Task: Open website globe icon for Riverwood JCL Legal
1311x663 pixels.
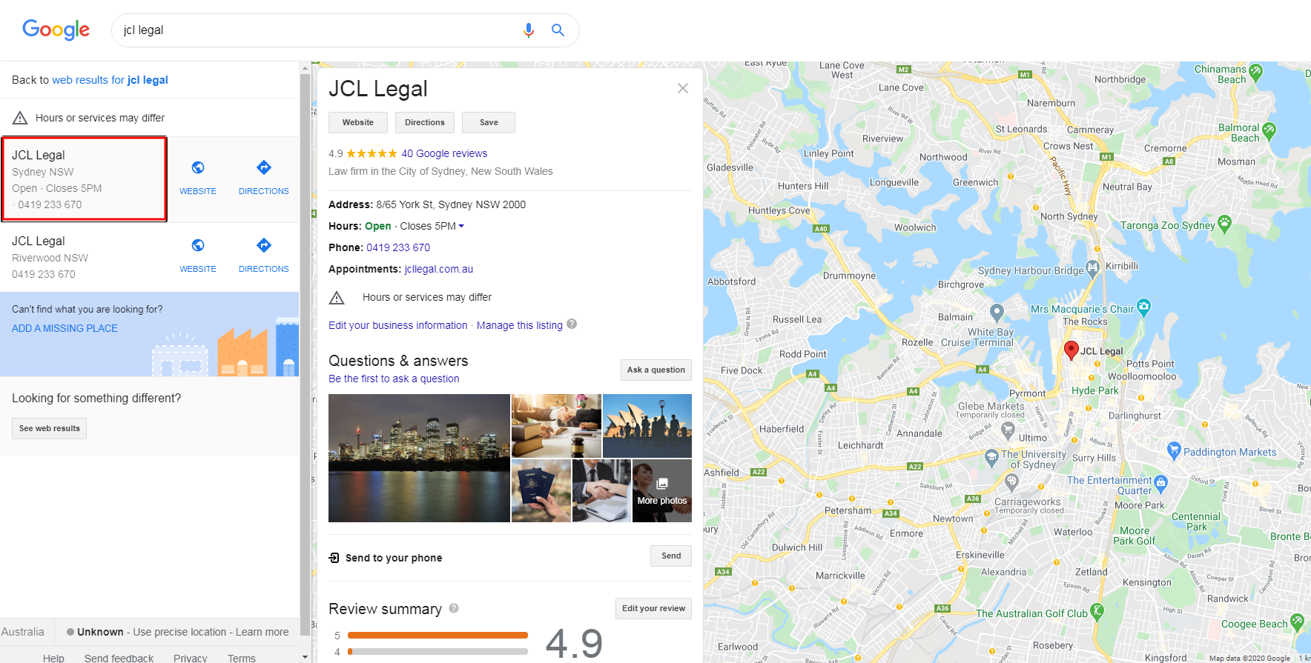Action: [198, 245]
